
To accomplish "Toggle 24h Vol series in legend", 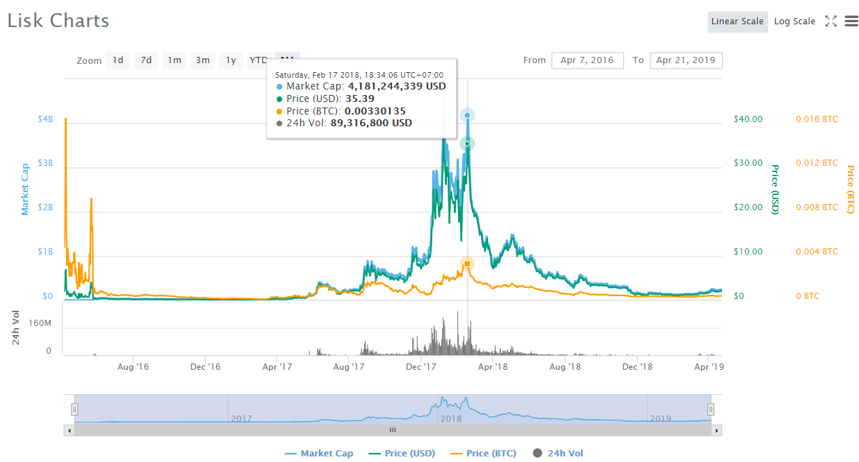I will coord(558,454).
